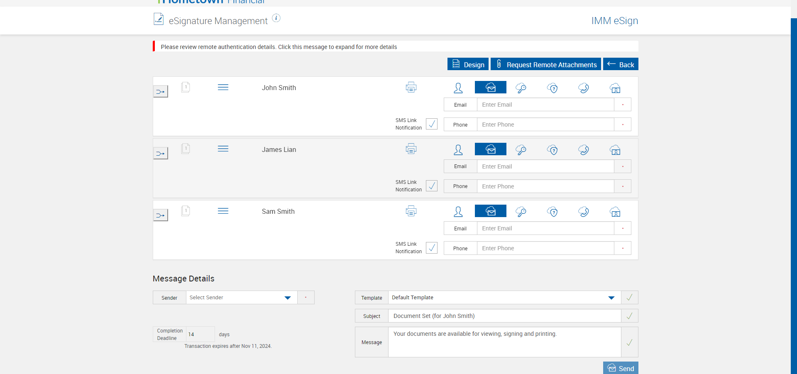797x374 pixels.
Task: Select email authentication tab for Sam Smith
Action: click(491, 211)
